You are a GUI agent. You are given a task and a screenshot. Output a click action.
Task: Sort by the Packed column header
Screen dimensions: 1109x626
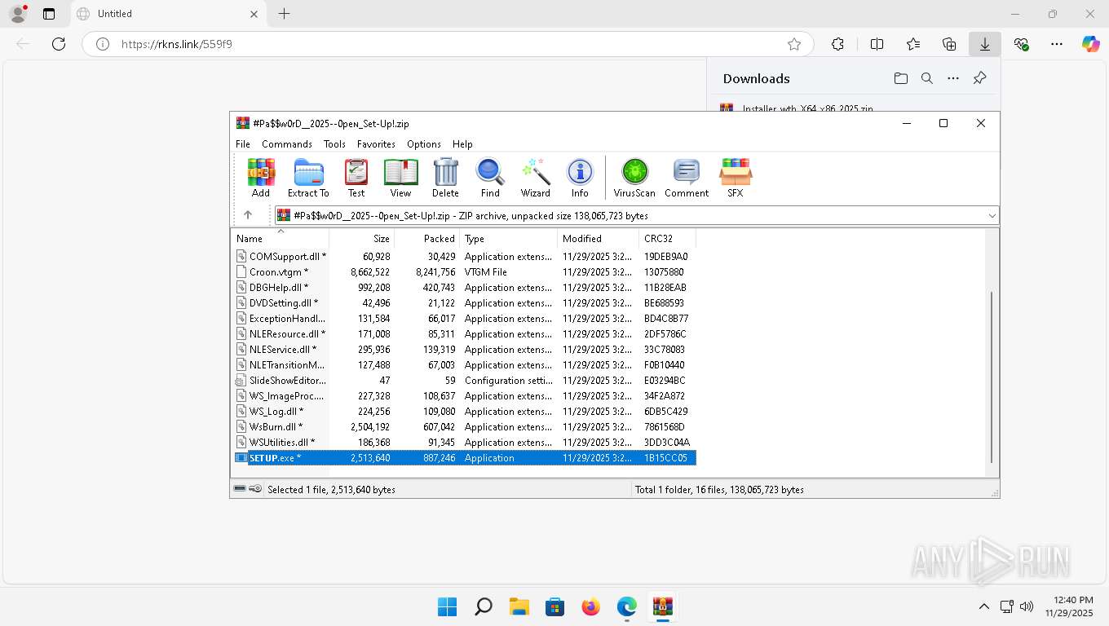tap(427, 239)
